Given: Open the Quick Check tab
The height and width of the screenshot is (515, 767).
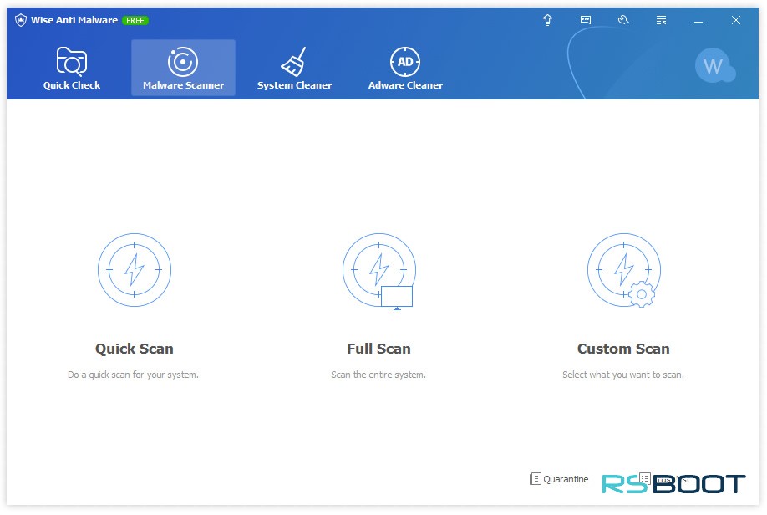Looking at the screenshot, I should pyautogui.click(x=71, y=68).
